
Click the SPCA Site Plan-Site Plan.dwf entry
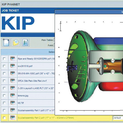click(32, 81)
